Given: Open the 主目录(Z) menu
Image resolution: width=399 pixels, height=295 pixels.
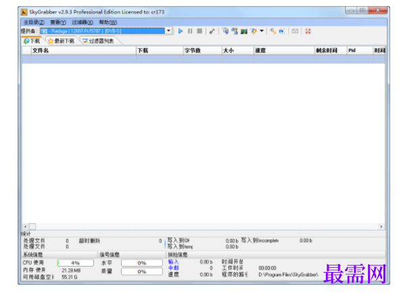Looking at the screenshot, I should click(34, 22).
